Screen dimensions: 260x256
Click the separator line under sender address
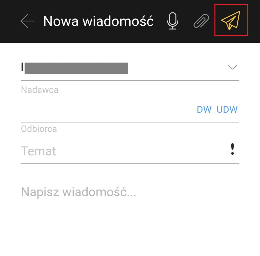(x=130, y=81)
